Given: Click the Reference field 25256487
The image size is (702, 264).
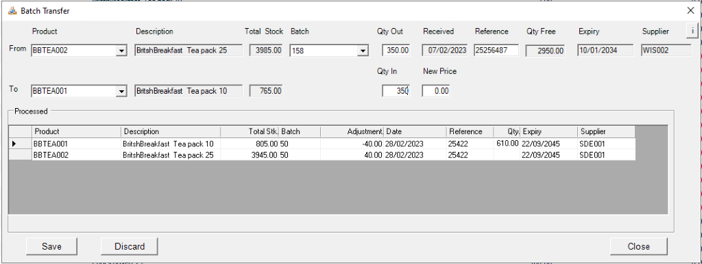Looking at the screenshot, I should click(x=496, y=50).
